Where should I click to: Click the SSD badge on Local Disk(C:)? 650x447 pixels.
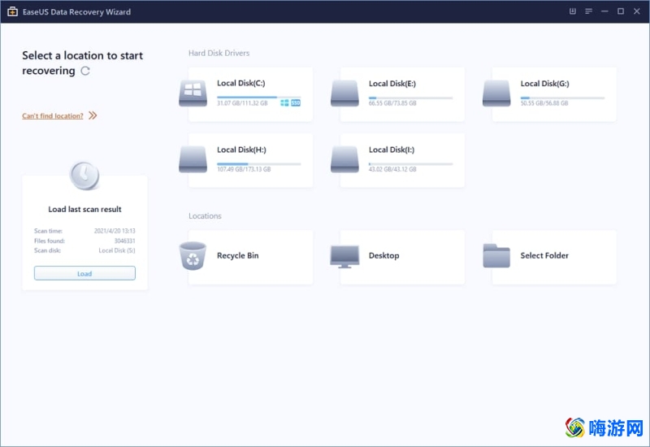[x=296, y=103]
